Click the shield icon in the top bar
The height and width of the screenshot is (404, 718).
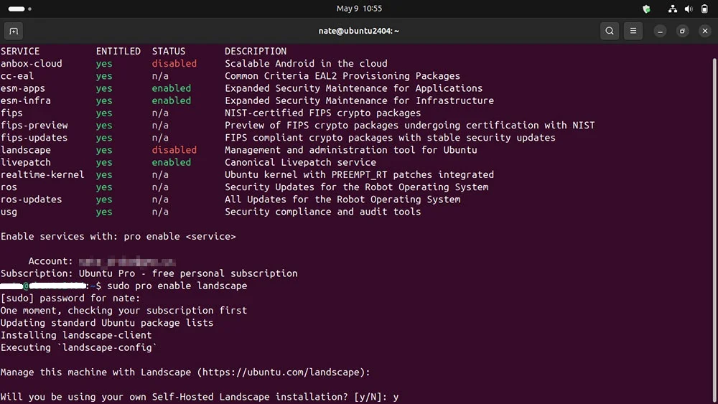coord(647,9)
